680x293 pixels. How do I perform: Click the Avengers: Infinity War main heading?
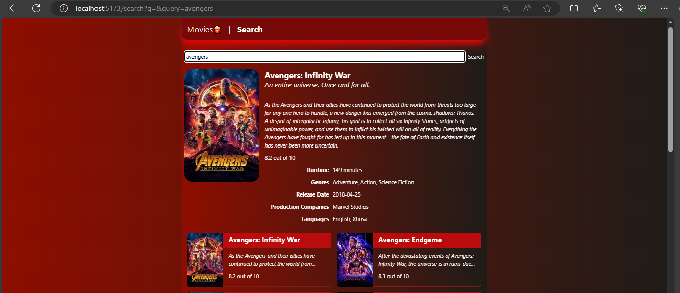[x=307, y=76]
